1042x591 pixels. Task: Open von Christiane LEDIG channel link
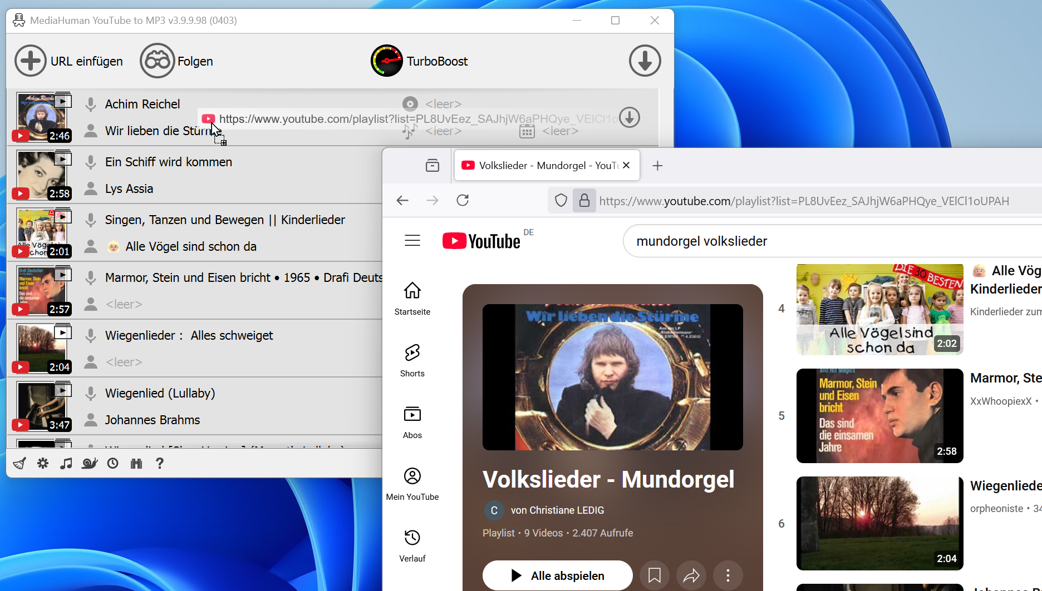click(x=557, y=510)
